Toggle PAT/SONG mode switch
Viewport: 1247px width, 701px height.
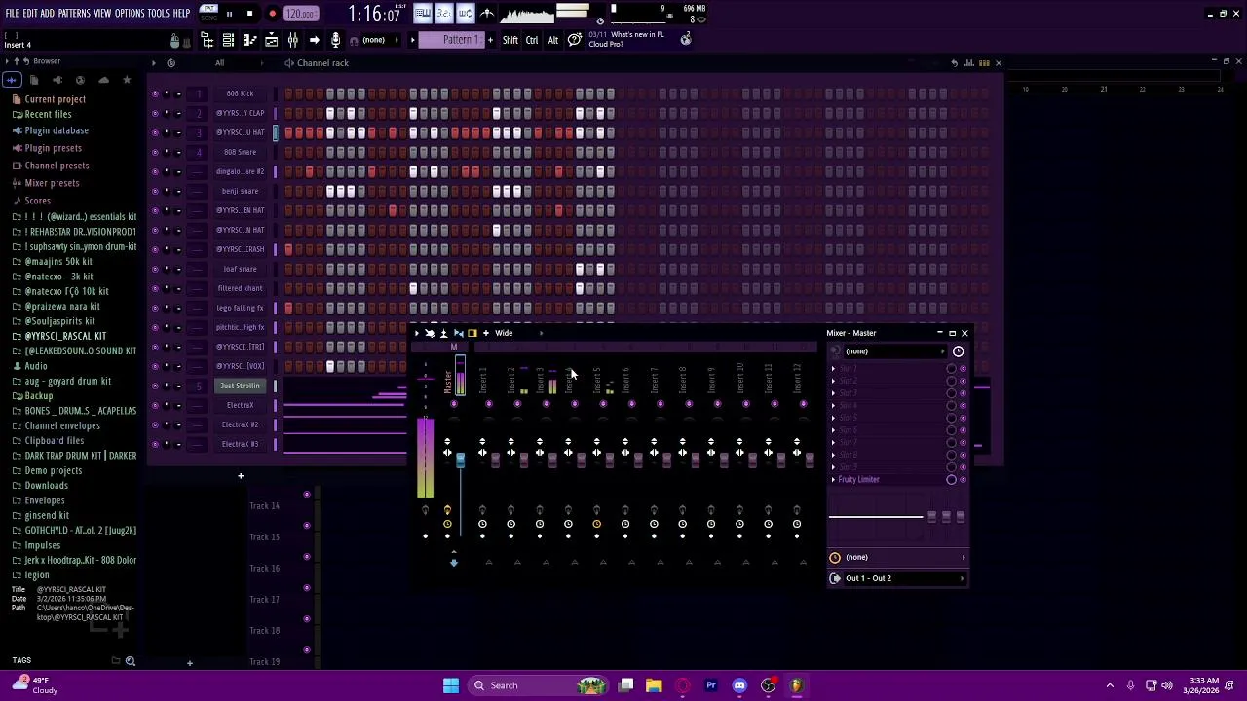[208, 13]
